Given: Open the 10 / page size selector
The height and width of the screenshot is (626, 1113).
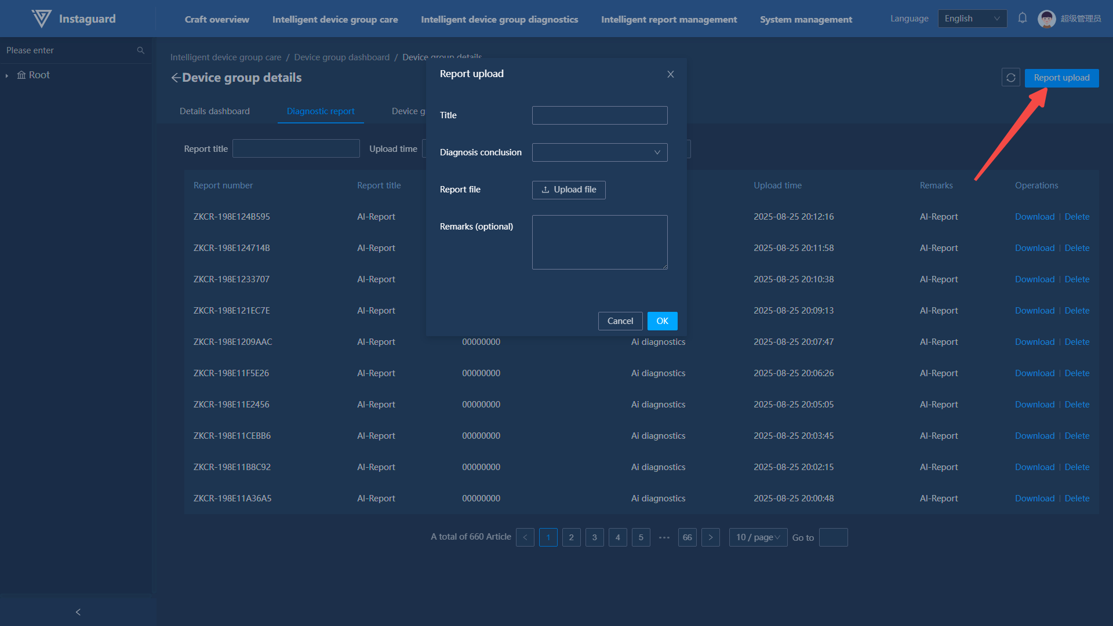Looking at the screenshot, I should point(758,537).
